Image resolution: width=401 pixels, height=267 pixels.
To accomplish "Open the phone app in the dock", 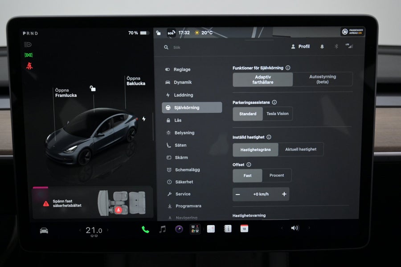I will click(x=145, y=230).
